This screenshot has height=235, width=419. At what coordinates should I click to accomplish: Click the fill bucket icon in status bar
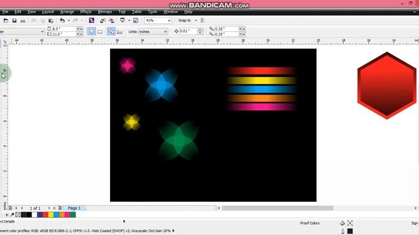(x=342, y=223)
